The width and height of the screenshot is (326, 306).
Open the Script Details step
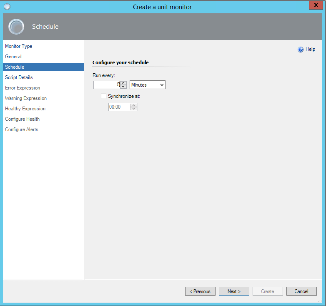(19, 77)
